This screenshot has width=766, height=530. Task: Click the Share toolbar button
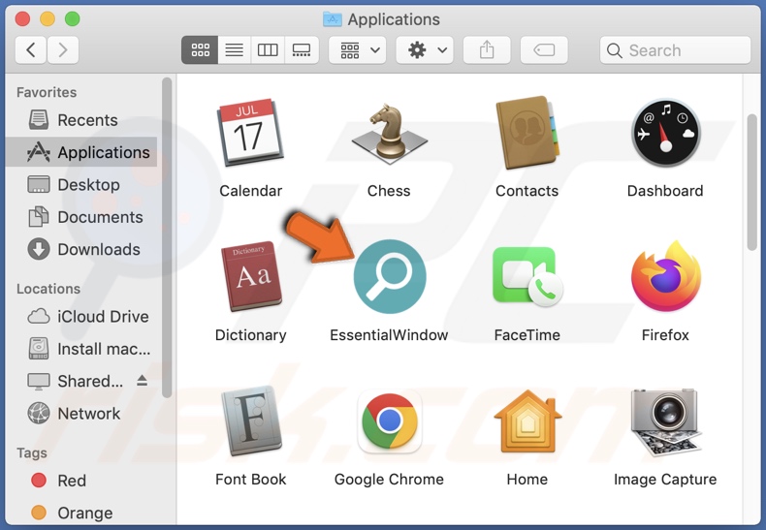487,49
